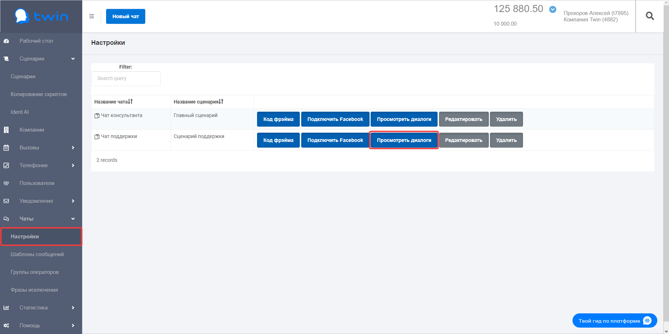The width and height of the screenshot is (669, 334).
Task: Click scrollbar down arrow
Action: coord(666,331)
